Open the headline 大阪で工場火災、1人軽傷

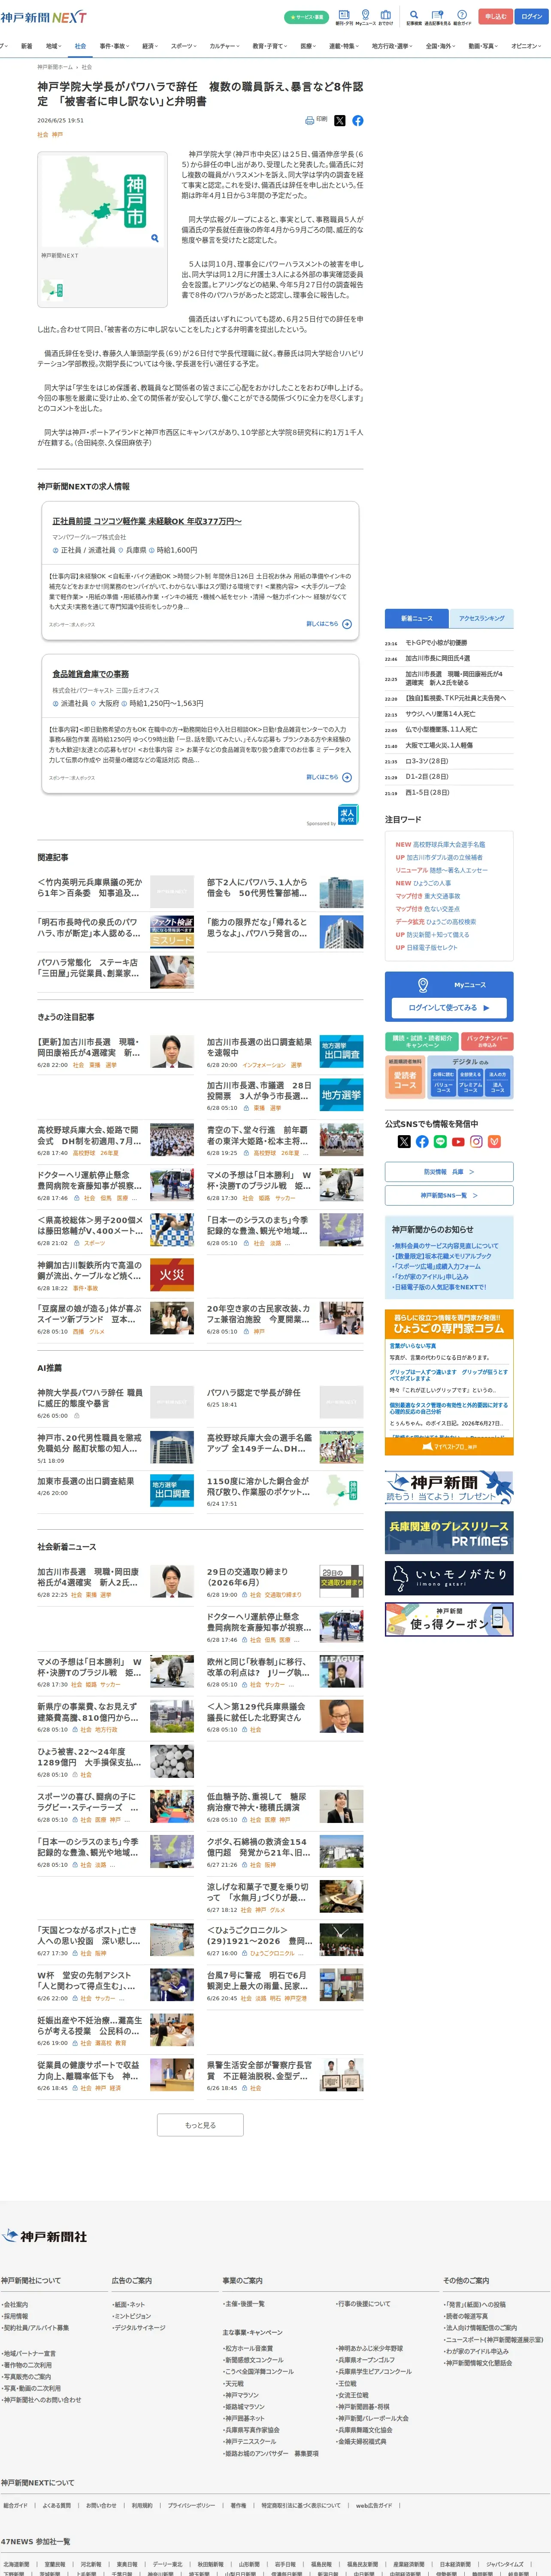tap(439, 745)
